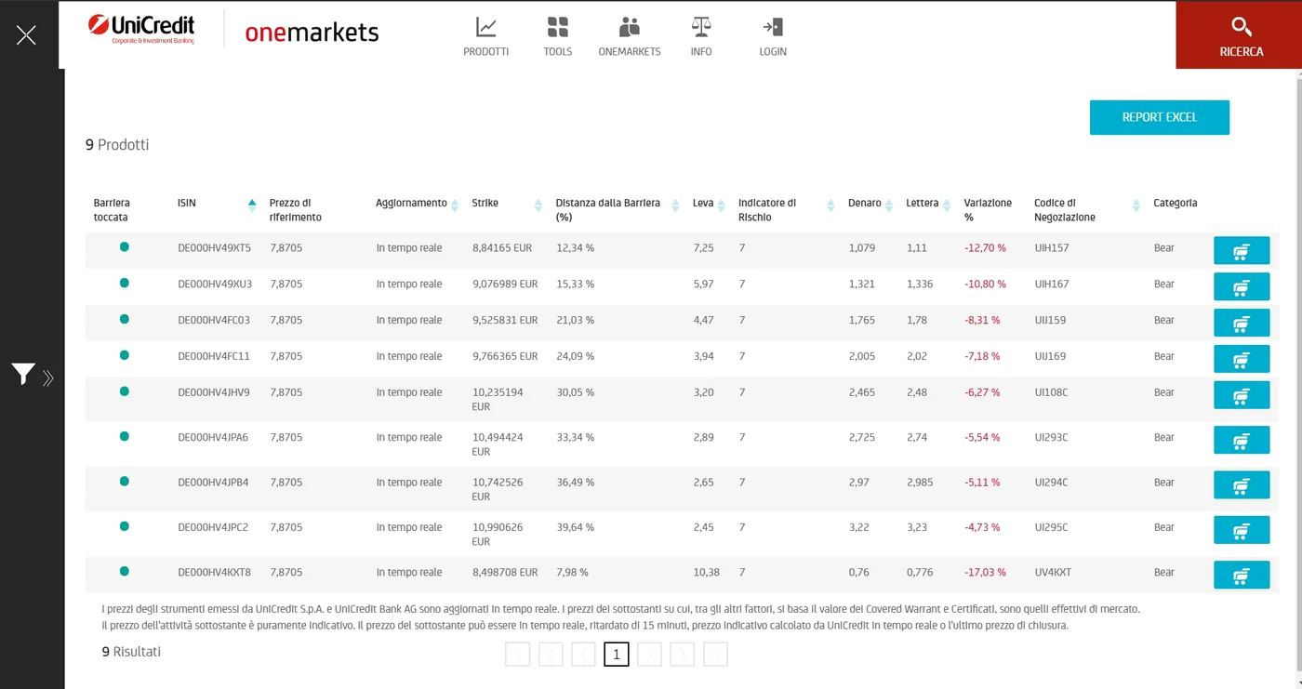Click ISIN DE000HV4KXT8
1302x689 pixels.
pos(215,572)
